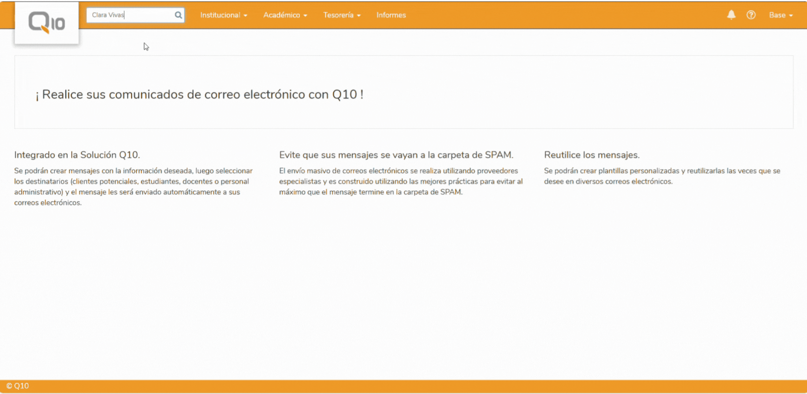
Task: Click the heading about comunicados de correo electrónico
Action: [x=199, y=94]
